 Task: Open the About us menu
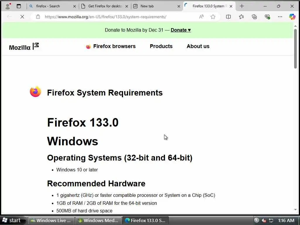[x=198, y=46]
